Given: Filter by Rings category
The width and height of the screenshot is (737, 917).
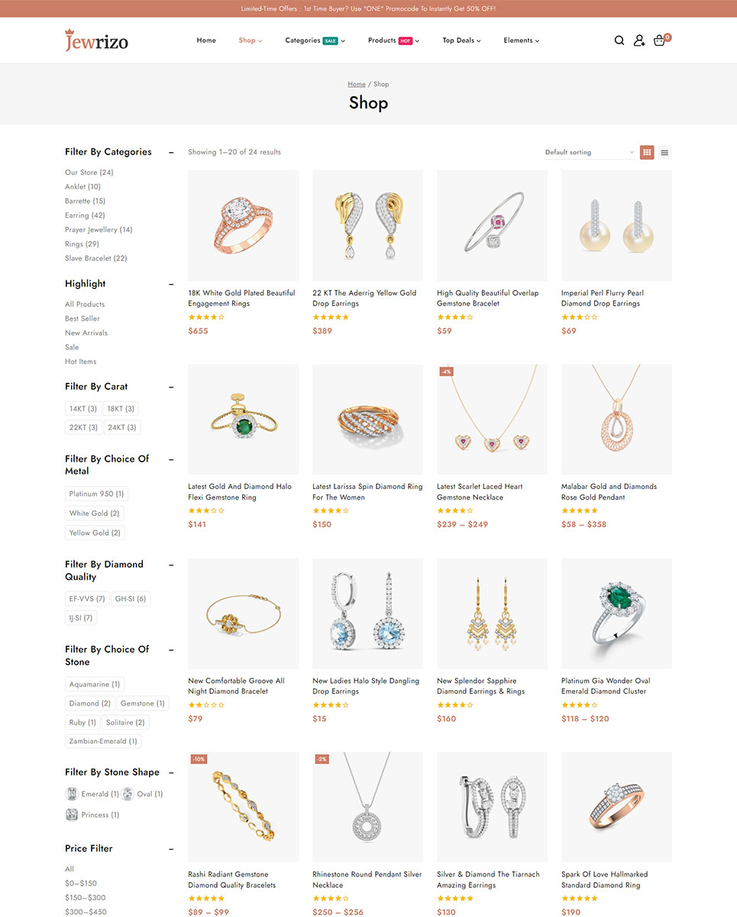Looking at the screenshot, I should (x=82, y=244).
